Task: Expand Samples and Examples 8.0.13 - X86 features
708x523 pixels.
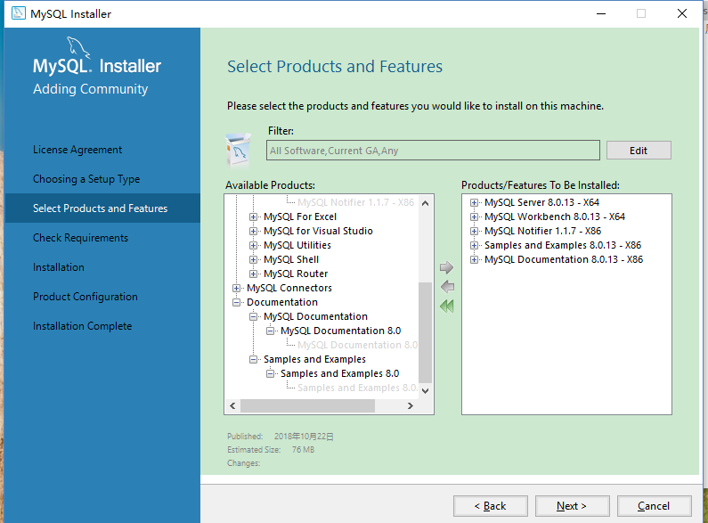Action: [474, 246]
